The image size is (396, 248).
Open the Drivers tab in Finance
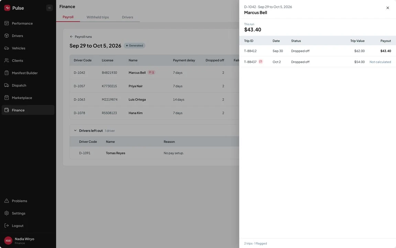click(x=128, y=17)
